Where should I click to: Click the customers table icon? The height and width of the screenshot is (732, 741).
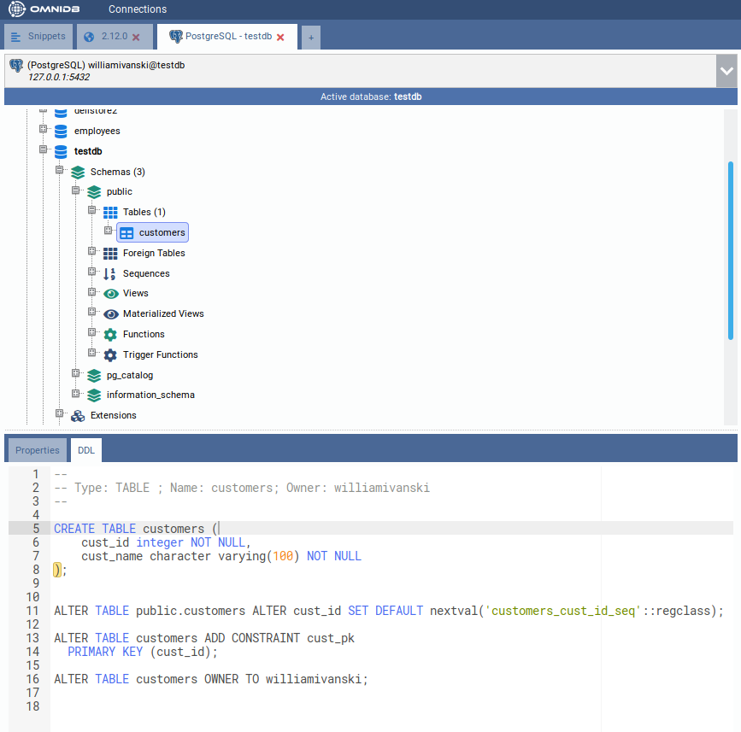point(126,233)
